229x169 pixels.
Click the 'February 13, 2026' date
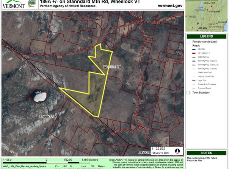click(160, 153)
